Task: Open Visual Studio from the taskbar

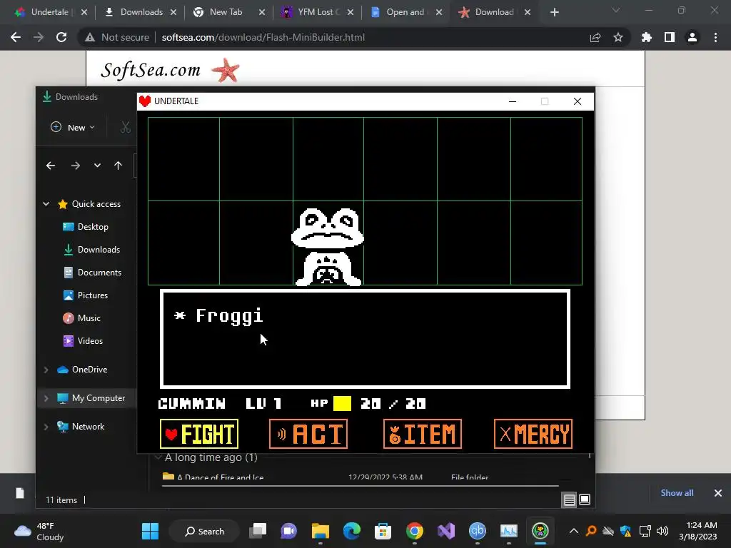Action: click(x=445, y=531)
